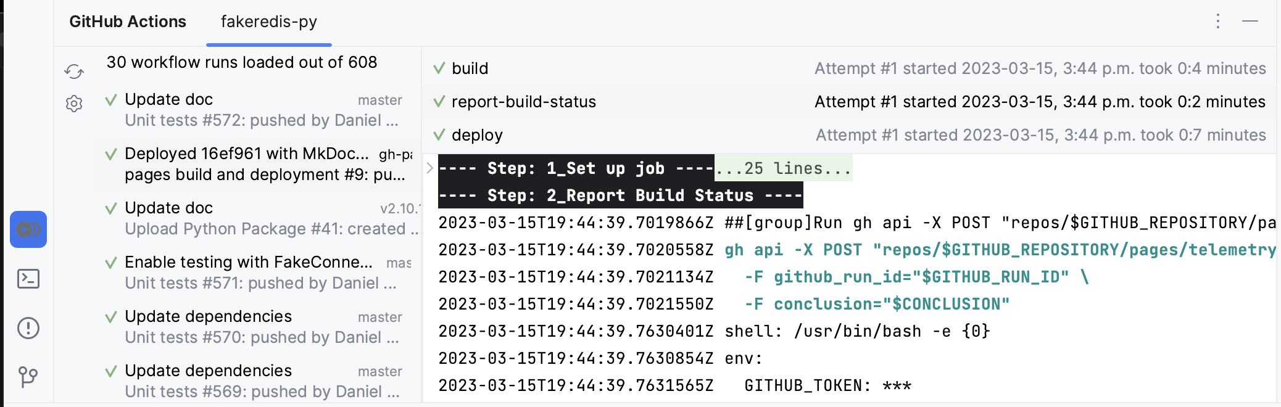Click the v2.10 tag label of Upload Python Package

(400, 208)
